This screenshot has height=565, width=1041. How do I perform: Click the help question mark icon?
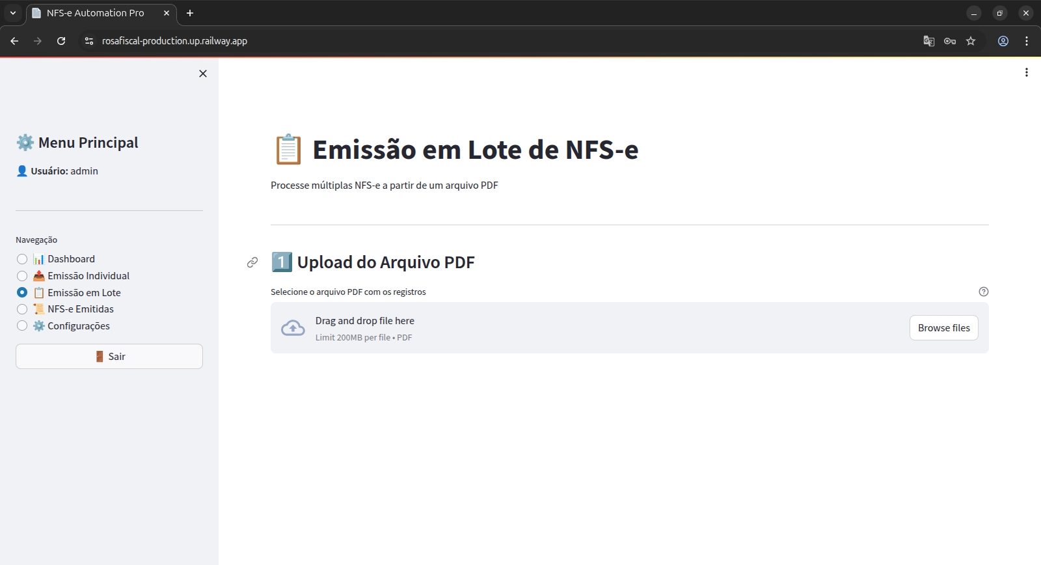tap(984, 292)
